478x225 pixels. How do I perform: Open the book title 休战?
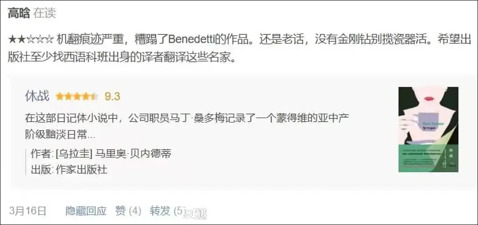pyautogui.click(x=37, y=97)
